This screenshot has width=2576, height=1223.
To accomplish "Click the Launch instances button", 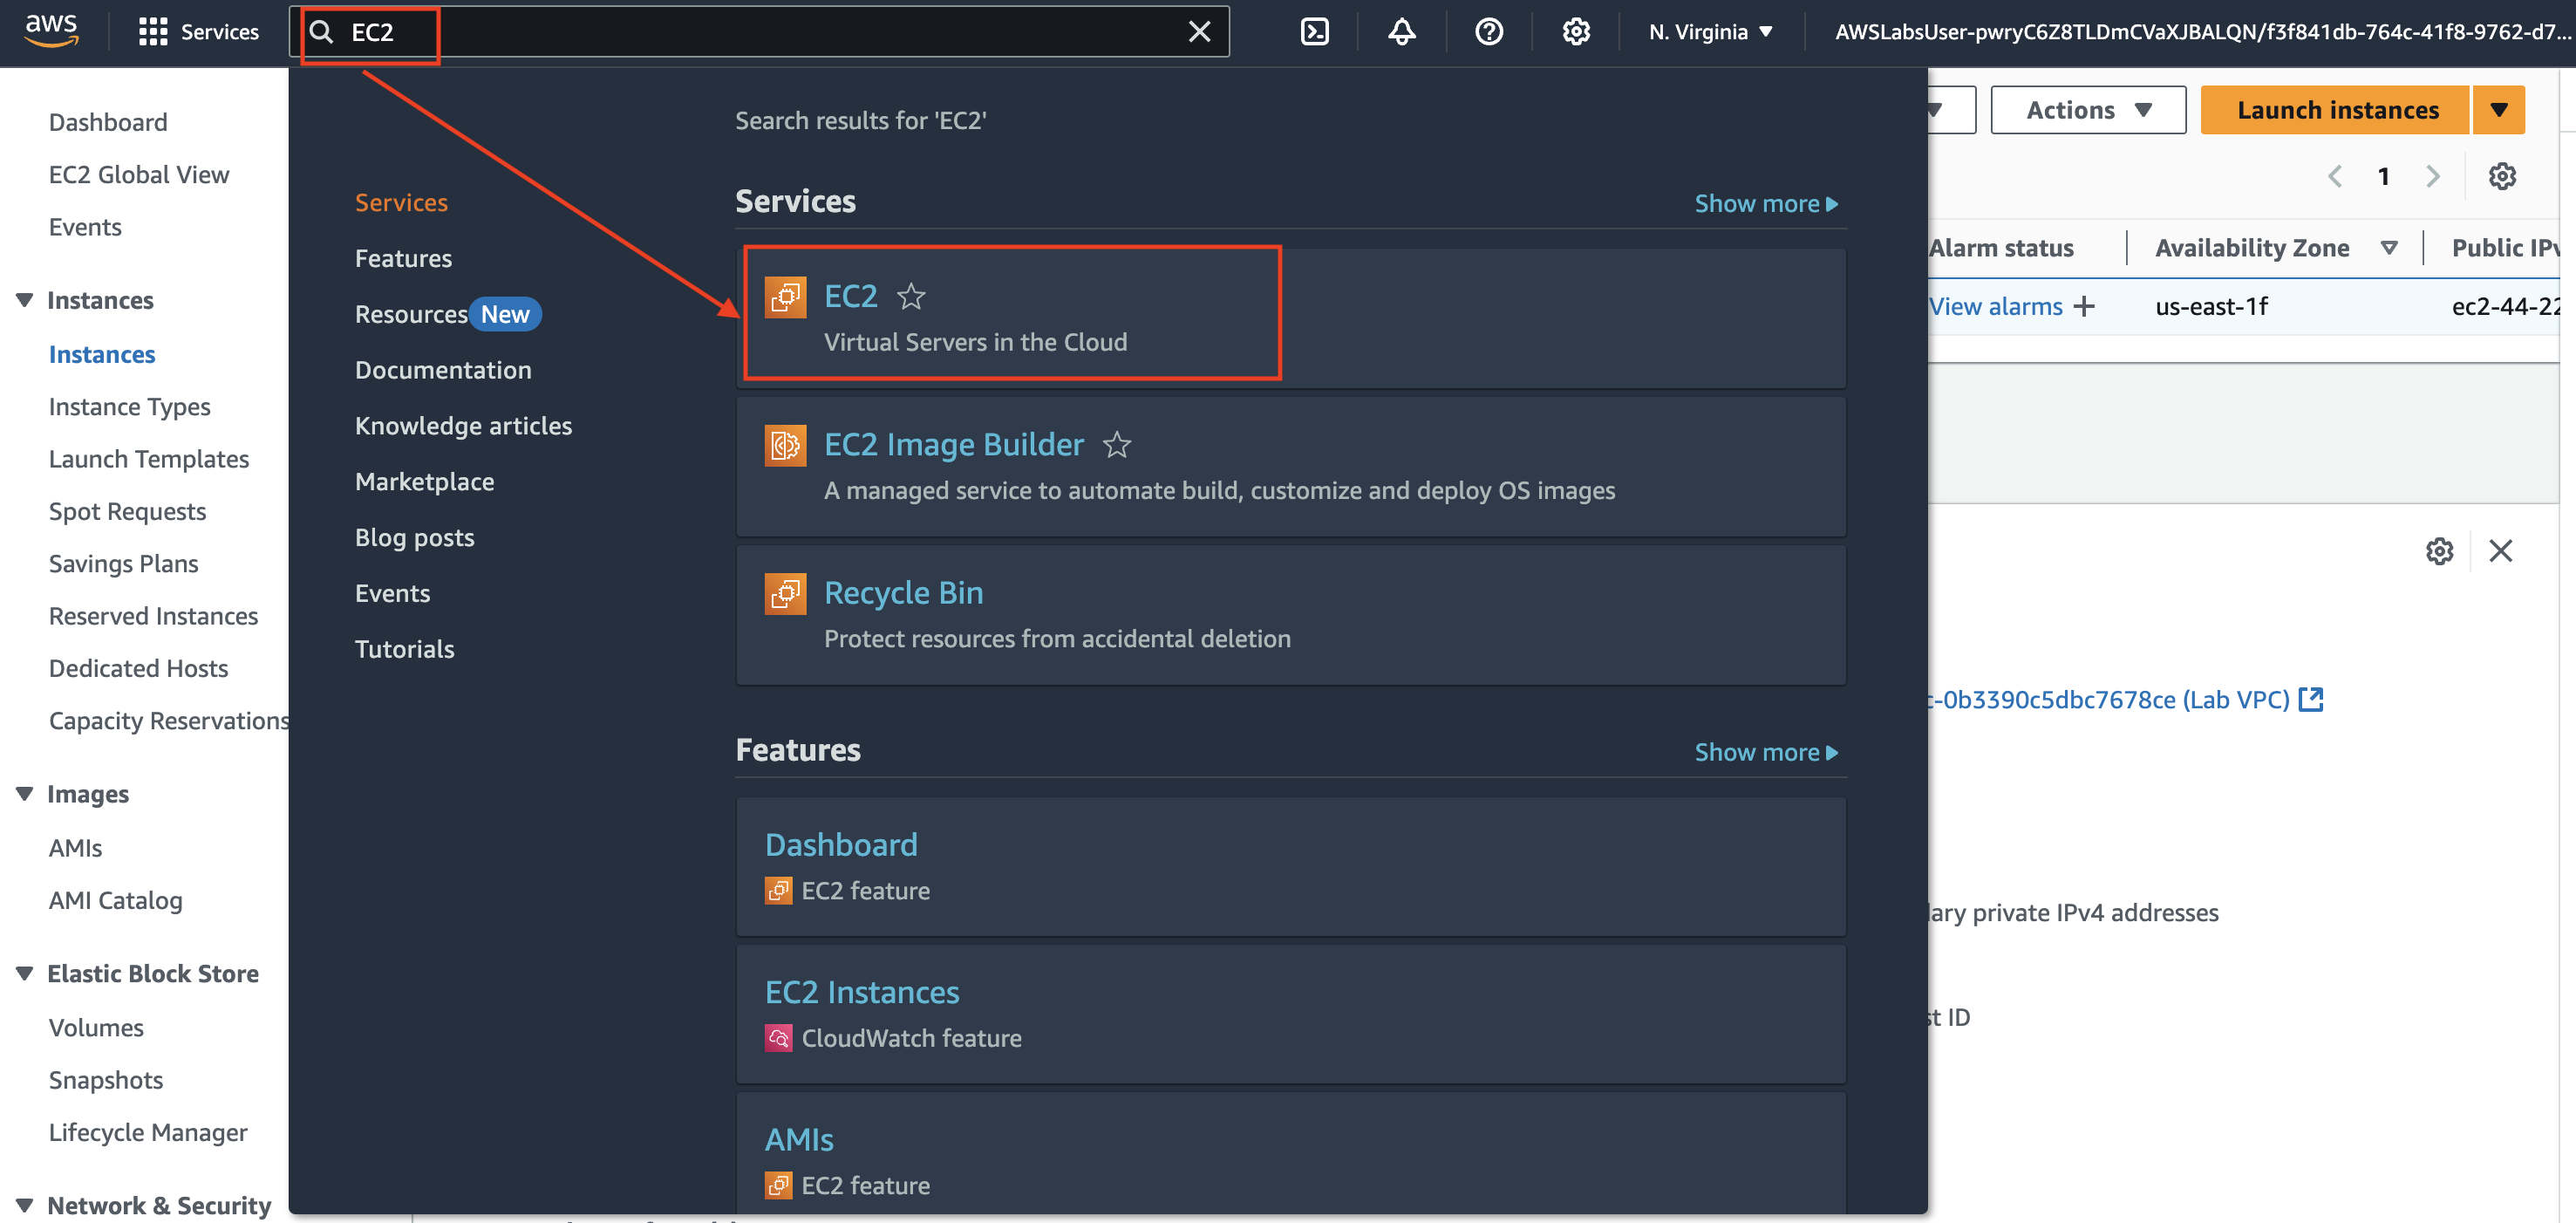I will pyautogui.click(x=2336, y=110).
